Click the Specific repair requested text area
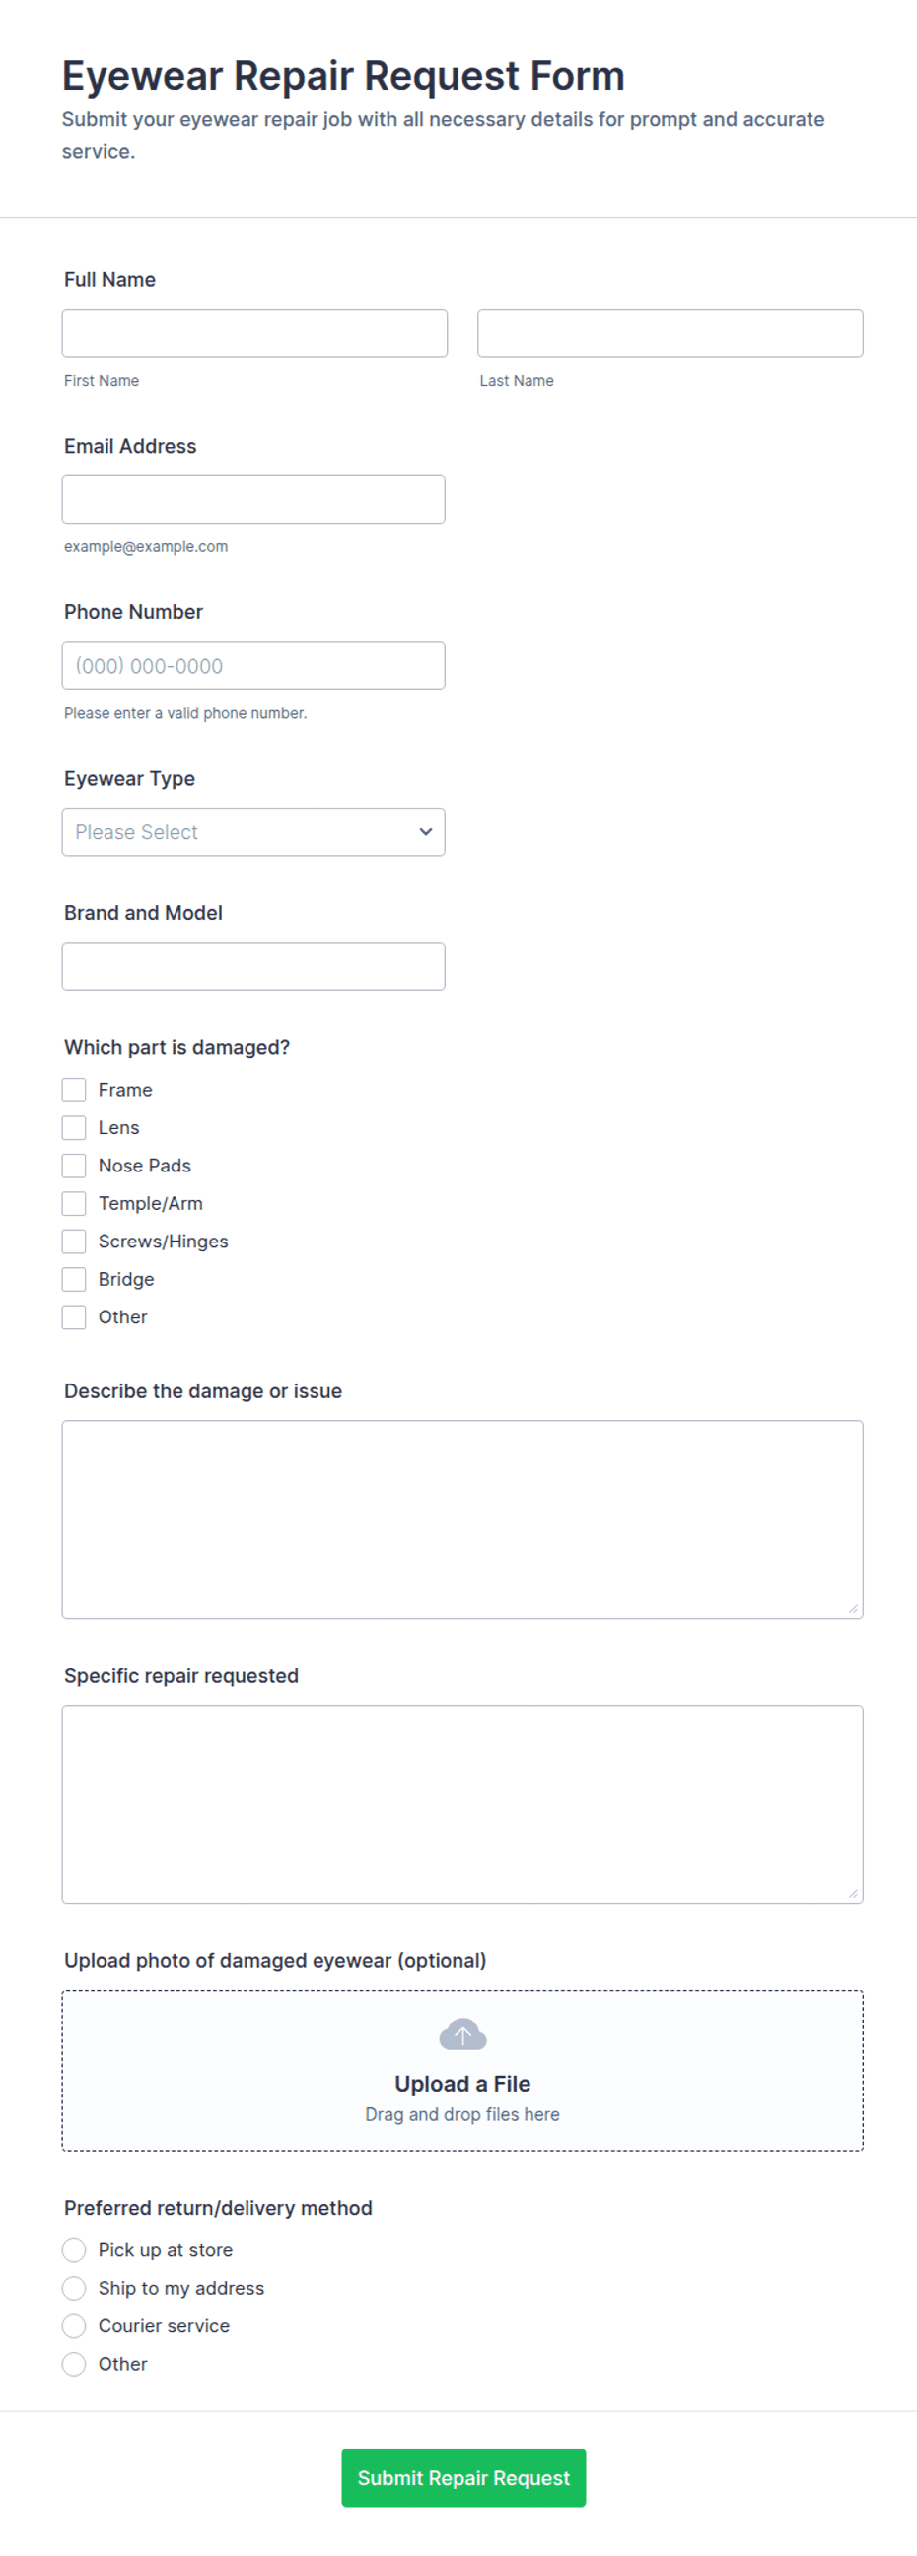 (x=462, y=1804)
